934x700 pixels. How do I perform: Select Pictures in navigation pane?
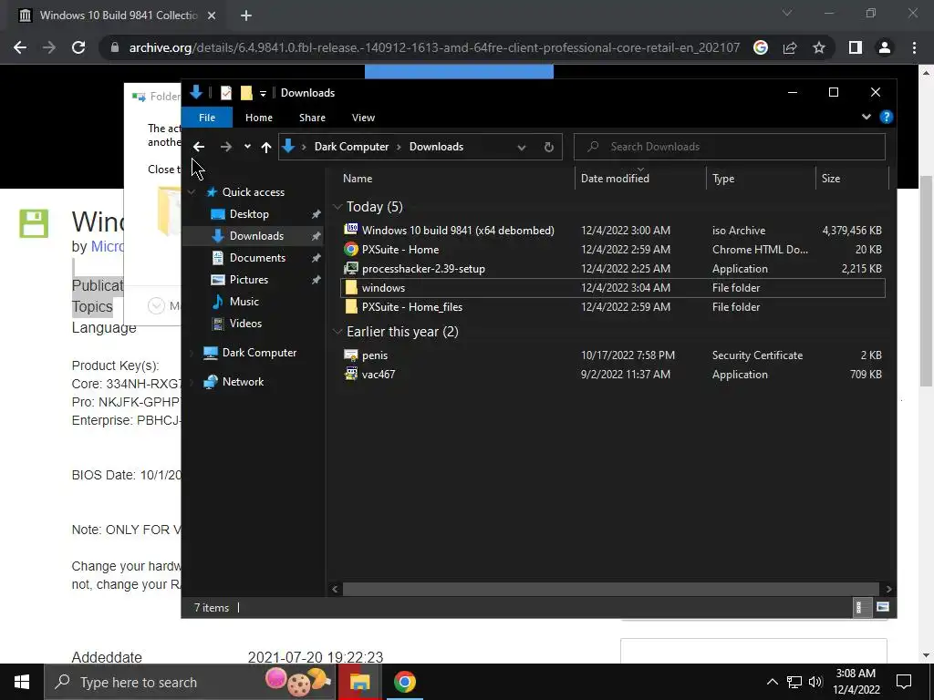248,280
